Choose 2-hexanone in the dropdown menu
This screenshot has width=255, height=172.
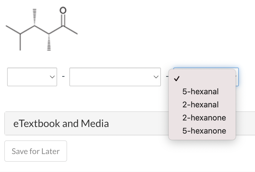coord(204,118)
